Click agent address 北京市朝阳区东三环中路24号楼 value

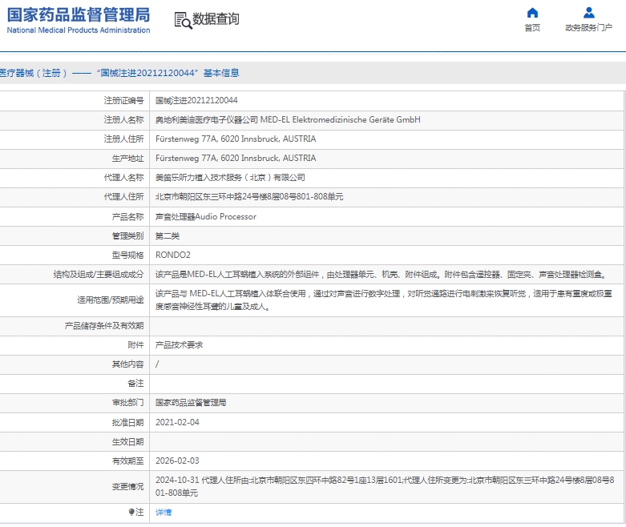(x=249, y=197)
